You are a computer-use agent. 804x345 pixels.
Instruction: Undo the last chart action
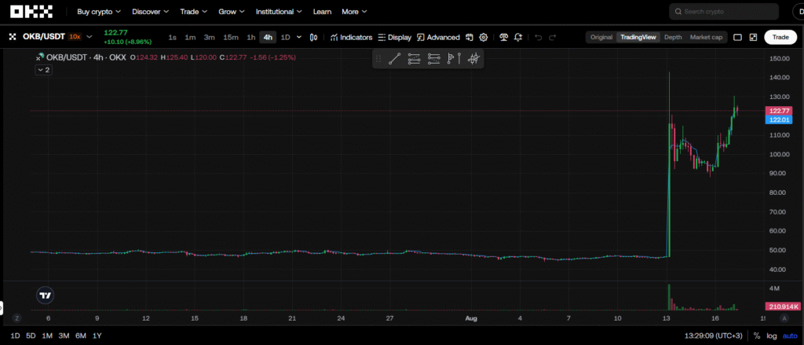538,37
